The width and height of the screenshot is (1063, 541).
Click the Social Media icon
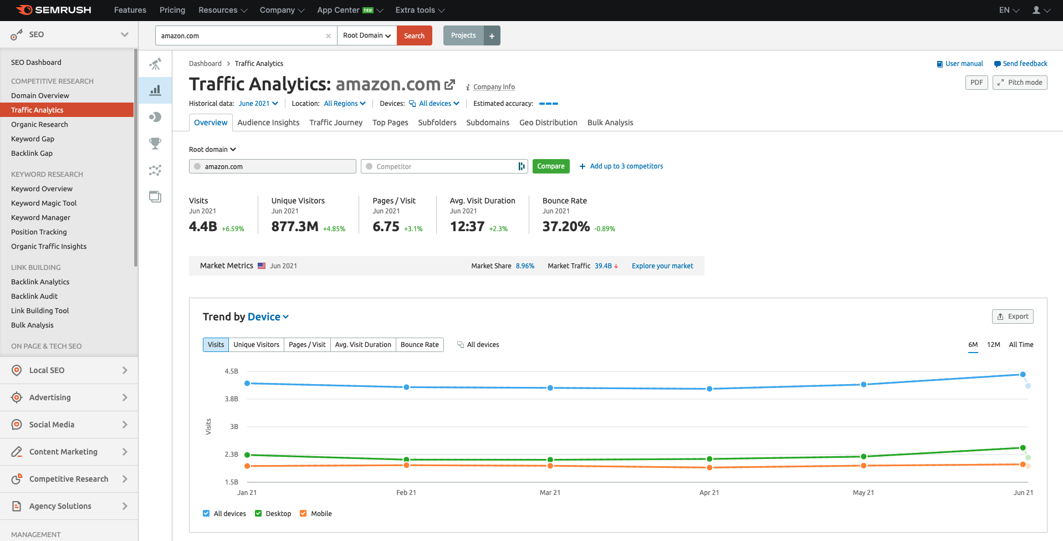coord(17,425)
